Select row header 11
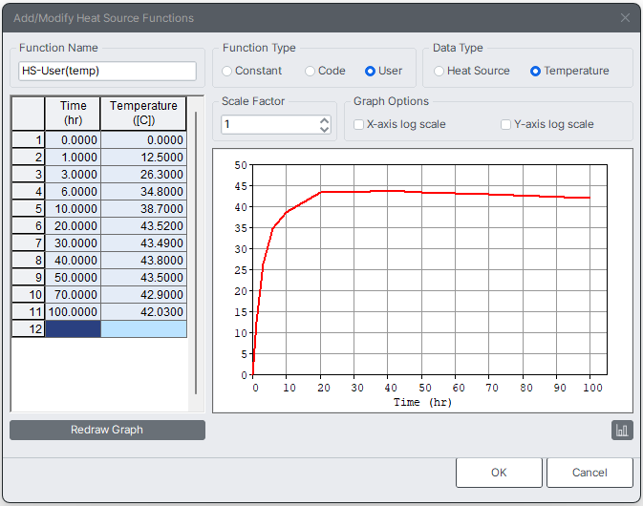 [x=29, y=312]
